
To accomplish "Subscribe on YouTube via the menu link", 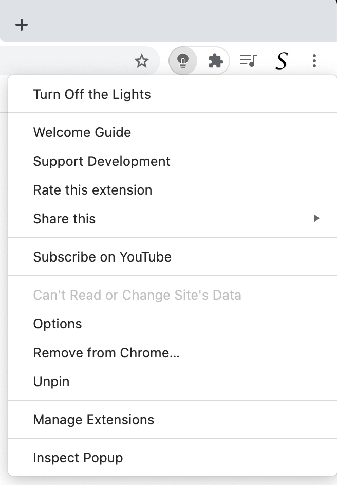I will pyautogui.click(x=102, y=256).
